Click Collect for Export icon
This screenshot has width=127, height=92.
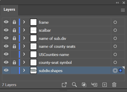point(64,85)
